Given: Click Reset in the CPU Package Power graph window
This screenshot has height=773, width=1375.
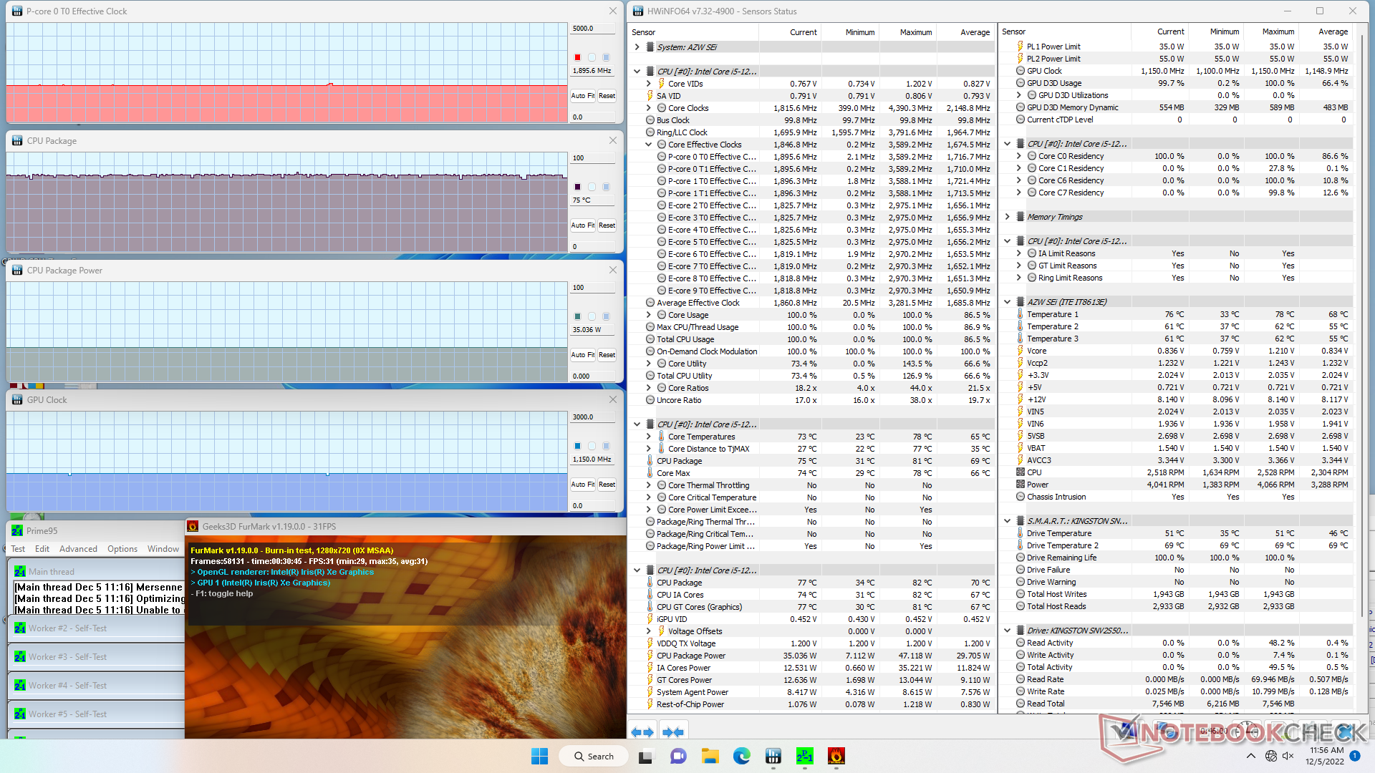Looking at the screenshot, I should (x=607, y=355).
